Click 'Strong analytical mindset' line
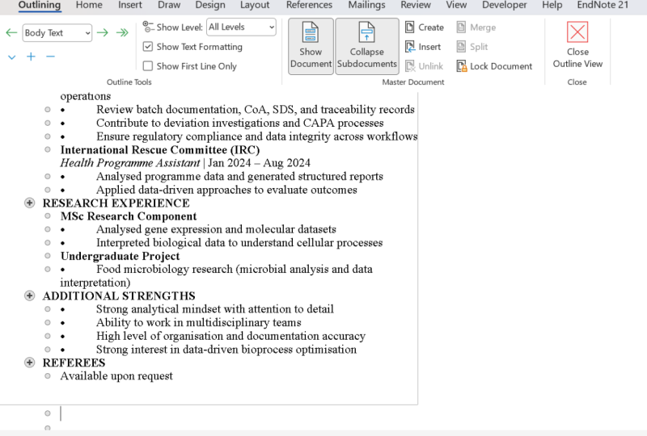Viewport: 647px width, 436px height. 215,309
